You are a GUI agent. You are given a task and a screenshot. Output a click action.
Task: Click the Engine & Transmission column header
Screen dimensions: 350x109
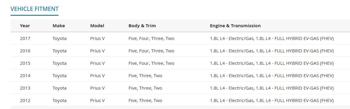(x=235, y=26)
